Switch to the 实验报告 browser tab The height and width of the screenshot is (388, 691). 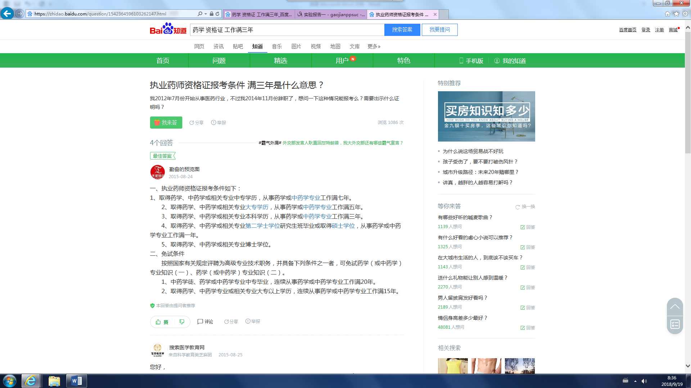pos(331,14)
